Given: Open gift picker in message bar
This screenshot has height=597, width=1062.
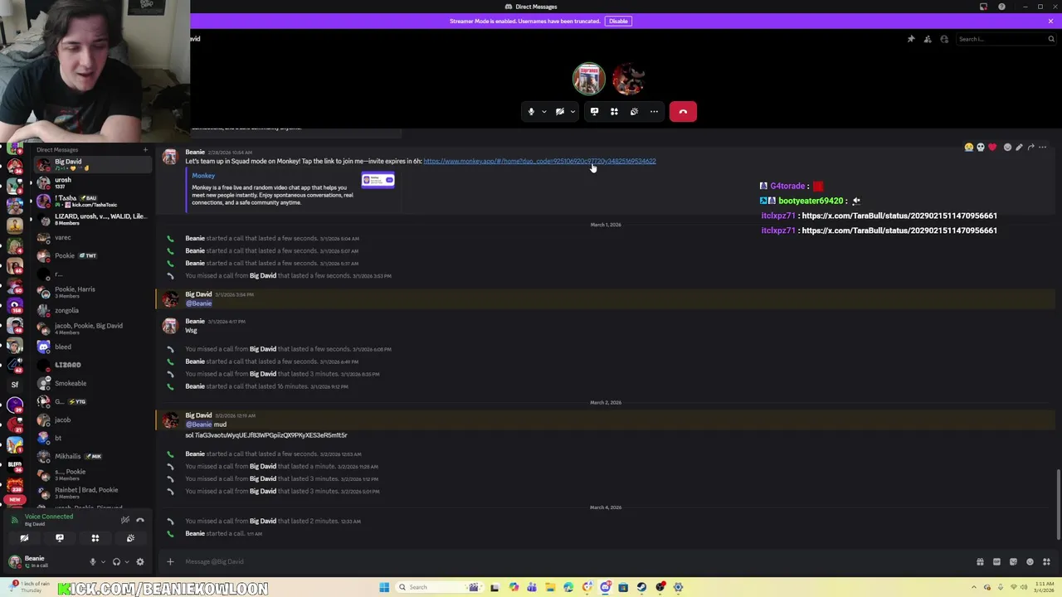Looking at the screenshot, I should tap(980, 562).
